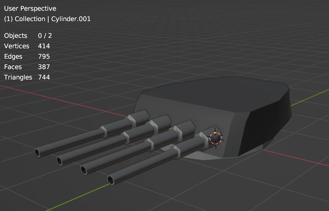Image resolution: width=329 pixels, height=211 pixels.
Task: Click the orange object origin dot
Action: [x=215, y=133]
